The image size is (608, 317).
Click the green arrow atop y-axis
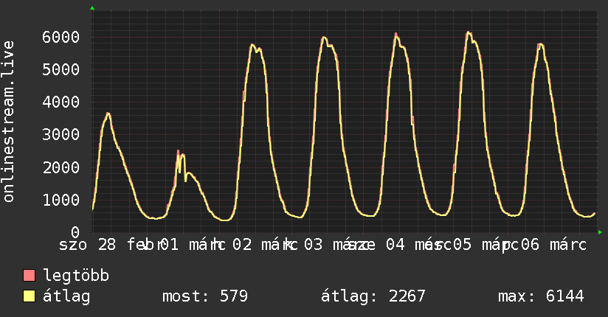click(x=92, y=8)
